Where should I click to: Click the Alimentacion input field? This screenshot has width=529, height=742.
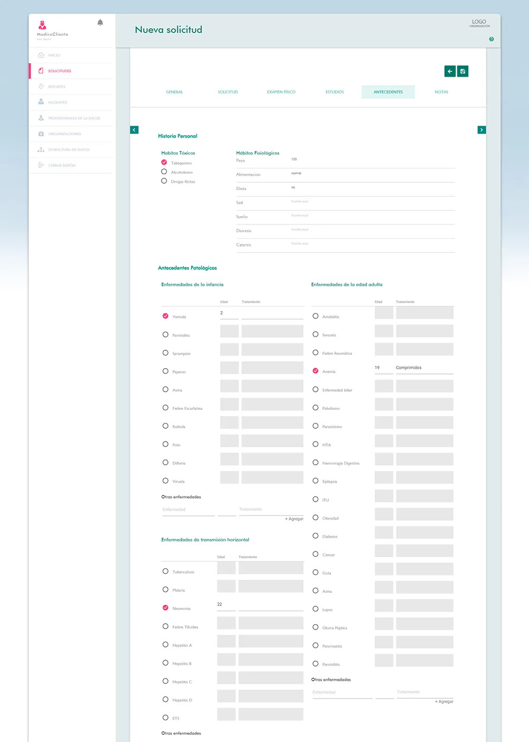(x=373, y=174)
